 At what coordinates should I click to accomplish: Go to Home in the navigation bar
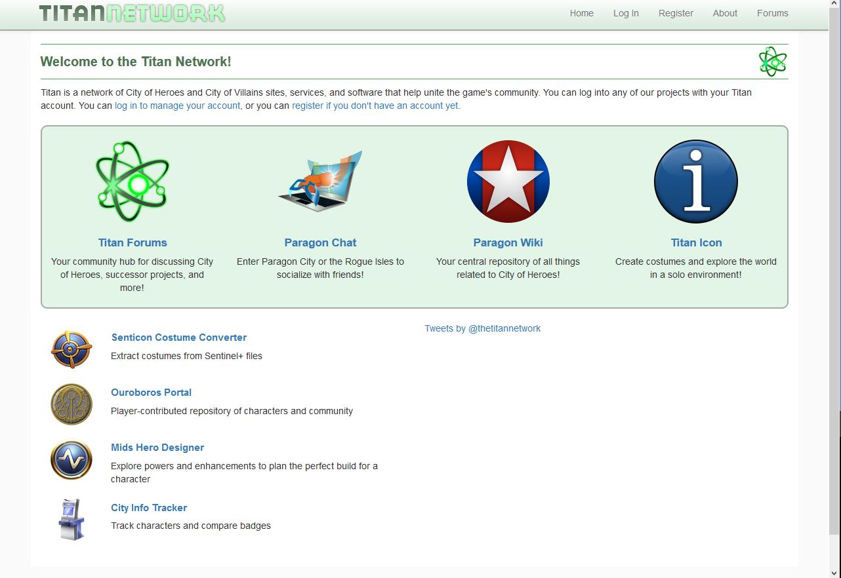pos(582,13)
